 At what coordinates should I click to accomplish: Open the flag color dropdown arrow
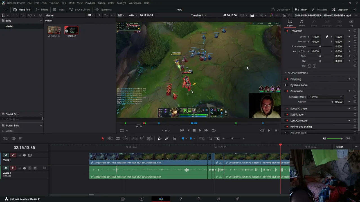click(x=186, y=139)
